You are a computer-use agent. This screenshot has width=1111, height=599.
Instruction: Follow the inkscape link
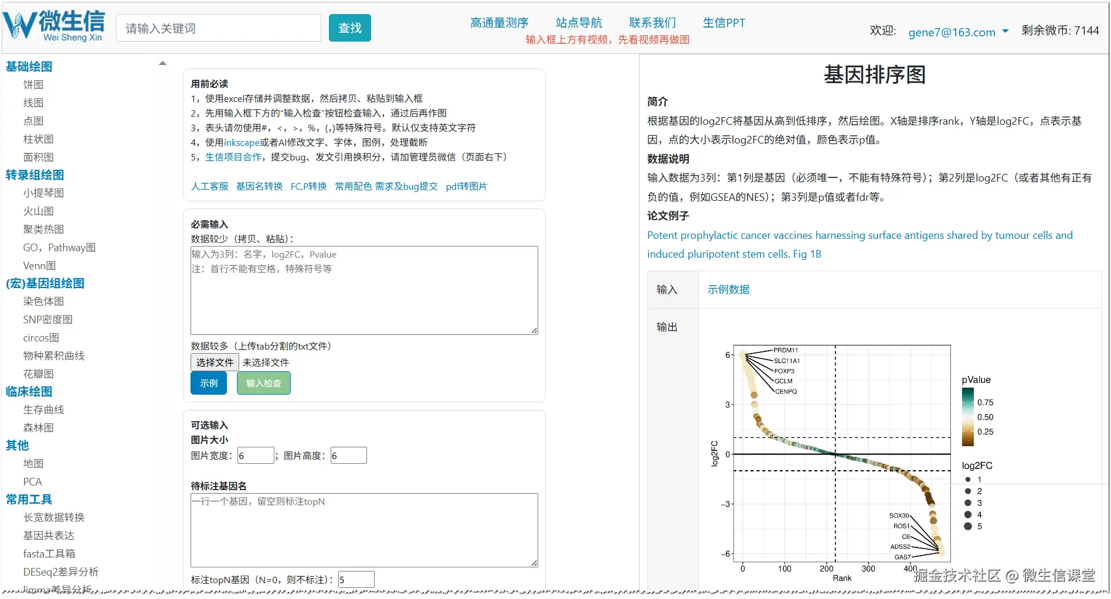(242, 142)
